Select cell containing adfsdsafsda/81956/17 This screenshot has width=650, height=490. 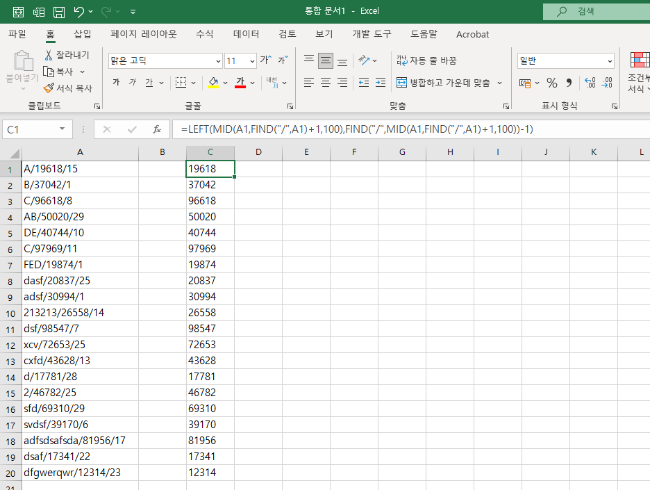point(80,441)
